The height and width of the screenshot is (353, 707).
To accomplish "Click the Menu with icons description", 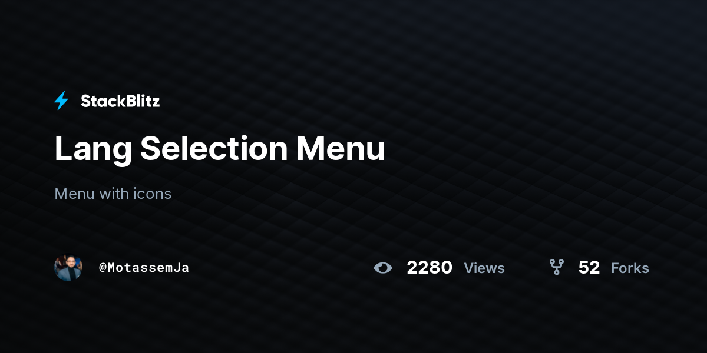I will [x=113, y=193].
